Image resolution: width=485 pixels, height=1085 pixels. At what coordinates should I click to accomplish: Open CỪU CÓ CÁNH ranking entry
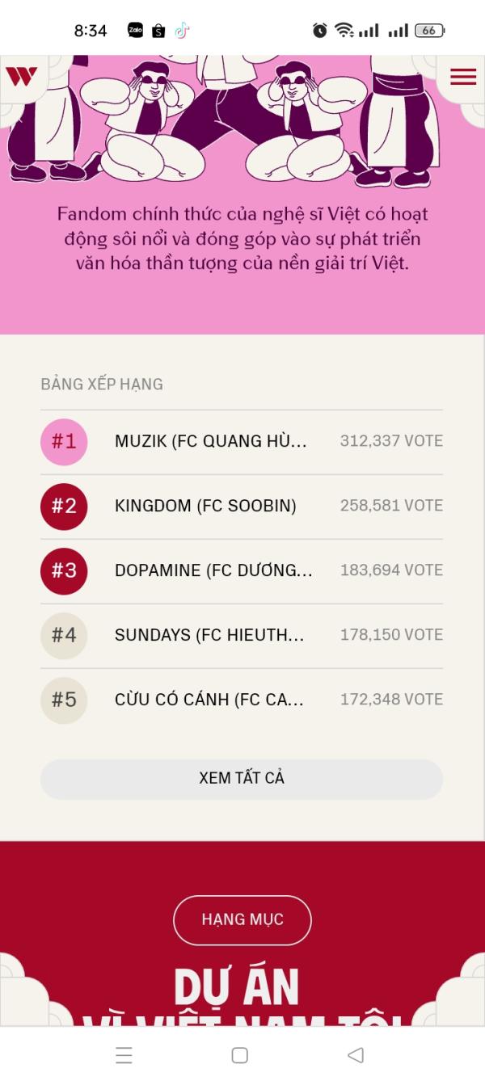[x=209, y=700]
